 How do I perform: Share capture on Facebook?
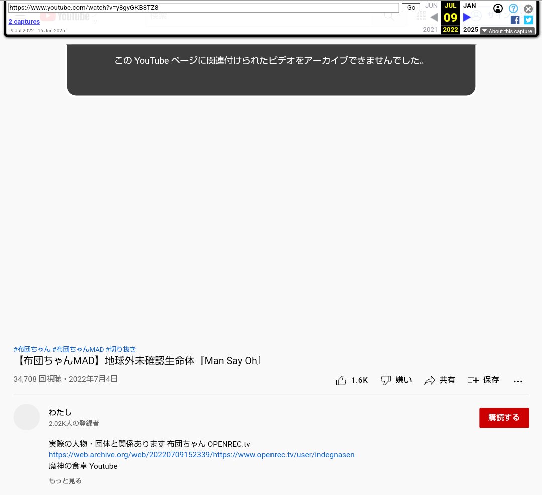(x=515, y=20)
